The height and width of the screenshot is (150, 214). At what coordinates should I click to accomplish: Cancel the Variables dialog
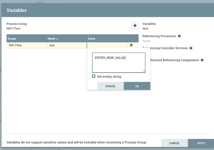pos(174,143)
